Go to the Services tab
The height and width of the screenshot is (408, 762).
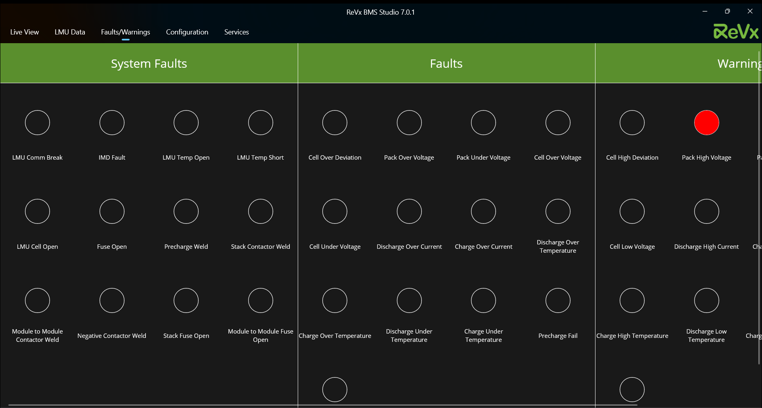click(x=236, y=32)
